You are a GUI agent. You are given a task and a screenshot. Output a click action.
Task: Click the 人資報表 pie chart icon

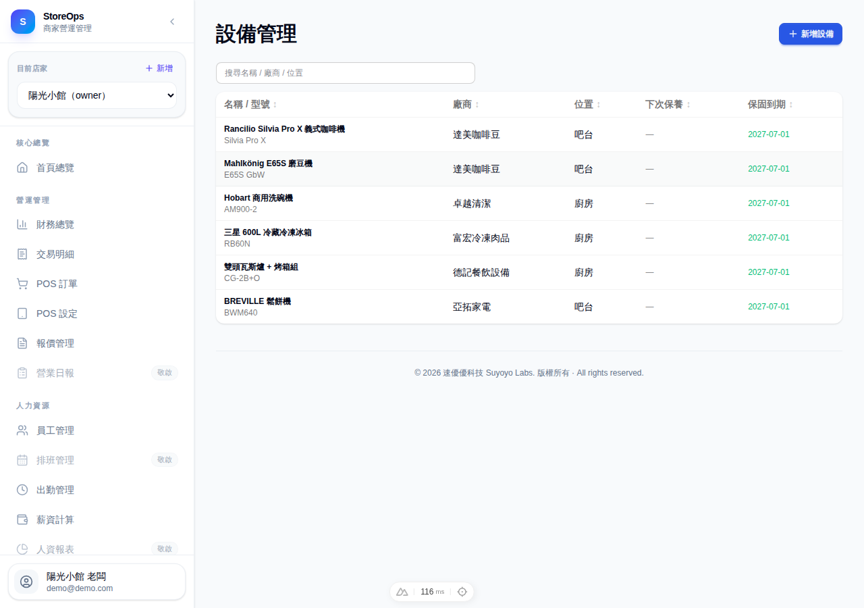22,549
